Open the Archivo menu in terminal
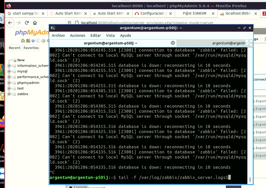The image size is (266, 188). pyautogui.click(x=58, y=35)
